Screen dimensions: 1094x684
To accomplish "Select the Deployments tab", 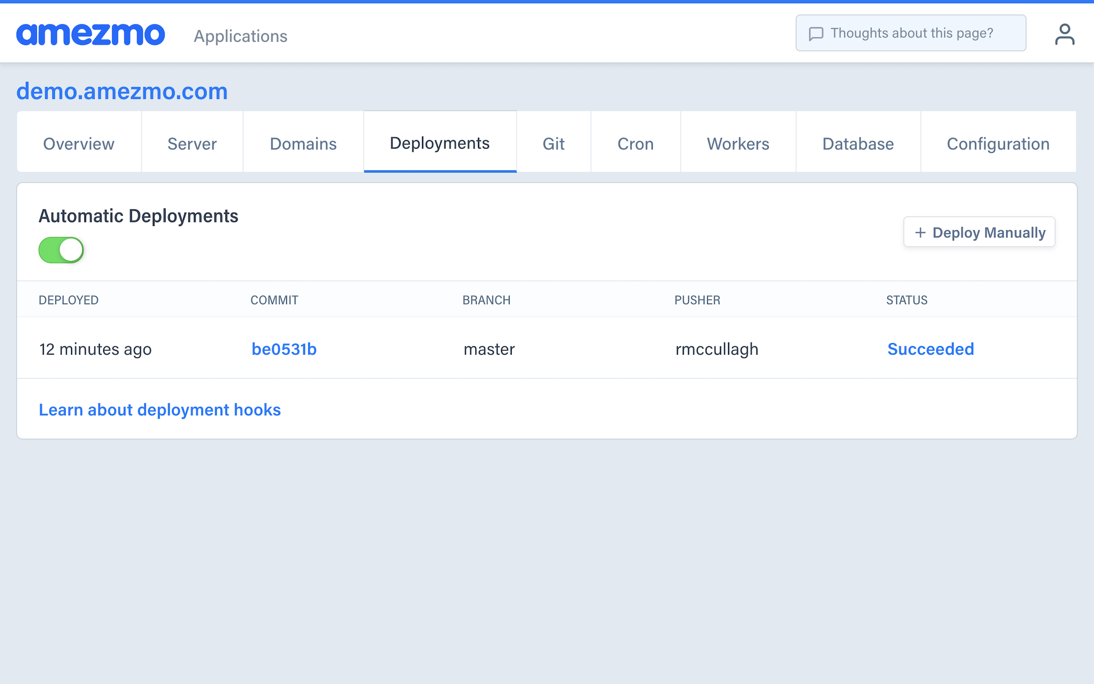I will point(440,143).
